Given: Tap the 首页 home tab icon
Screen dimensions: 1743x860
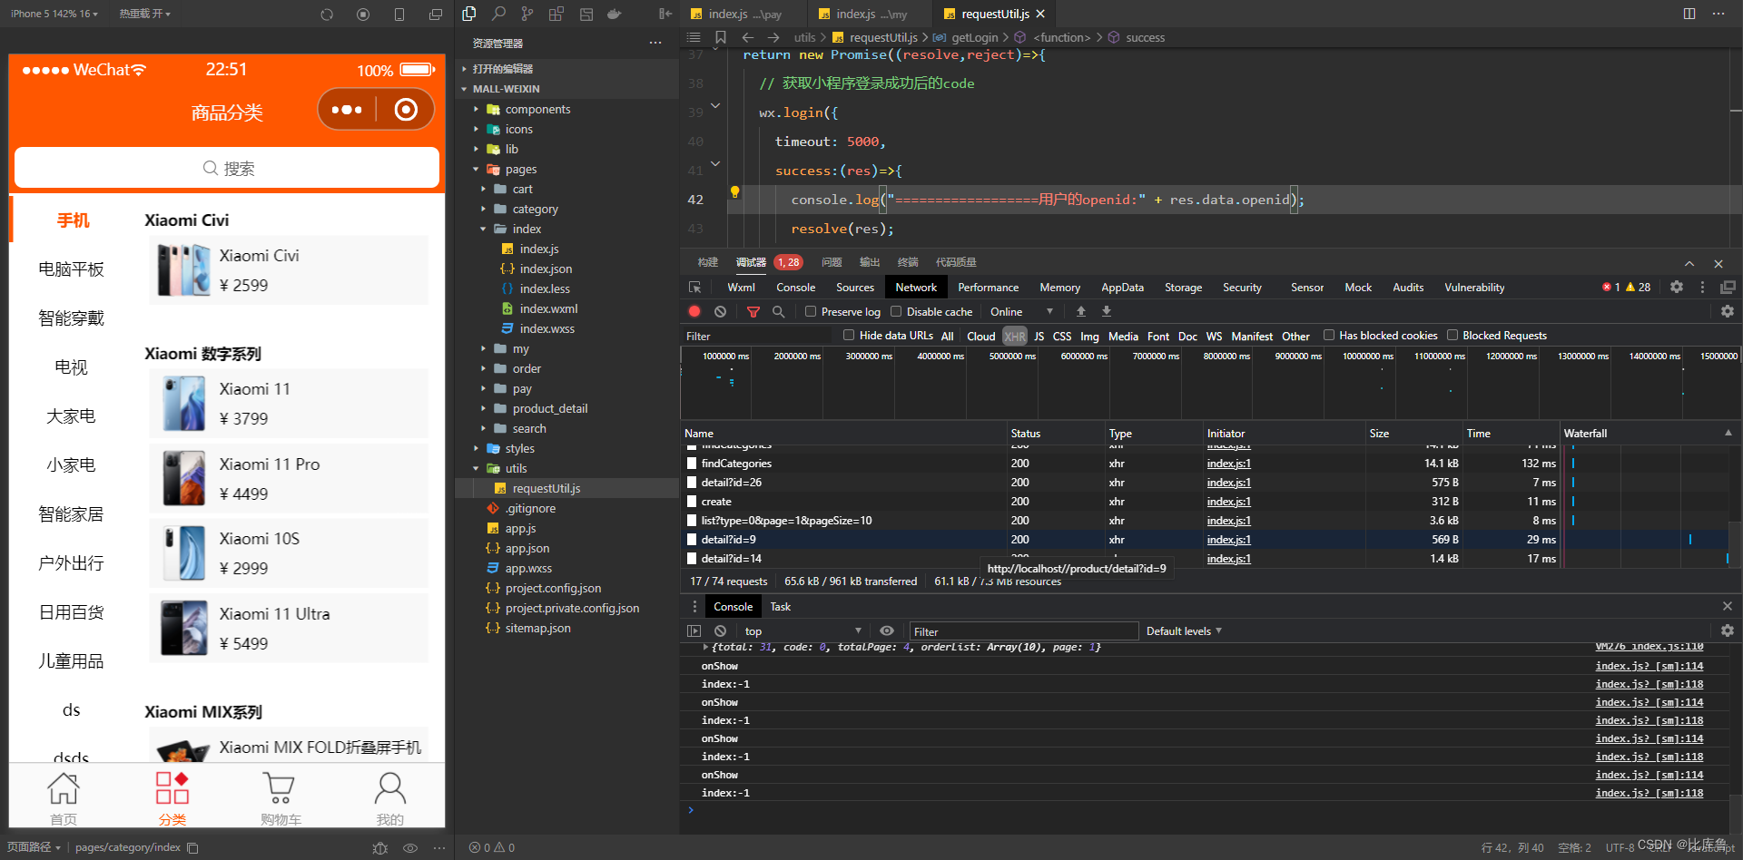Looking at the screenshot, I should (x=63, y=787).
